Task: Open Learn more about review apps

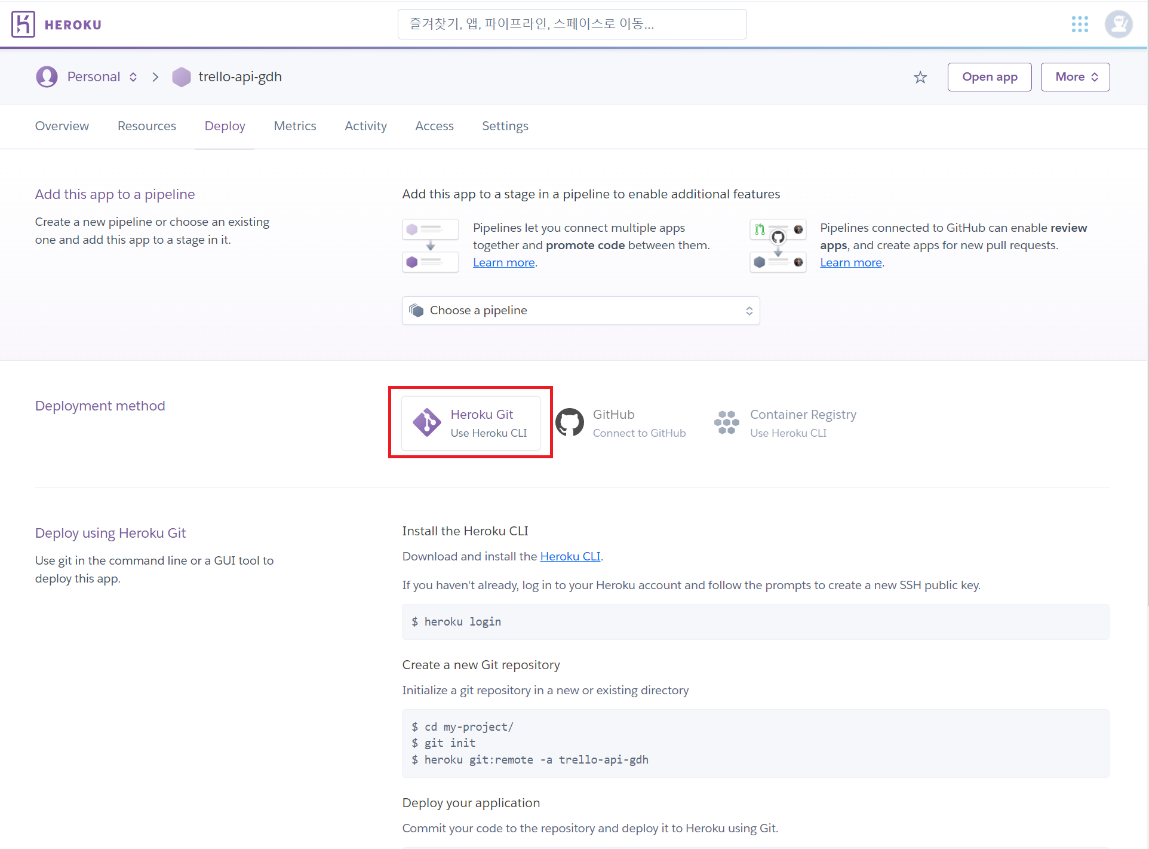Action: coord(850,263)
